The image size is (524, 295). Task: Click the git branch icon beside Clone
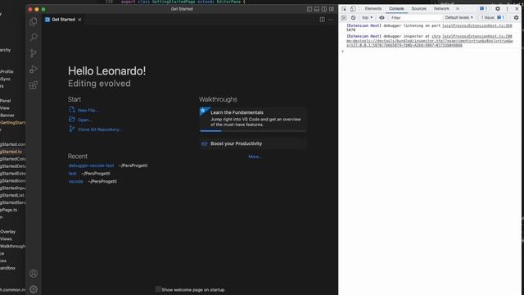point(72,129)
